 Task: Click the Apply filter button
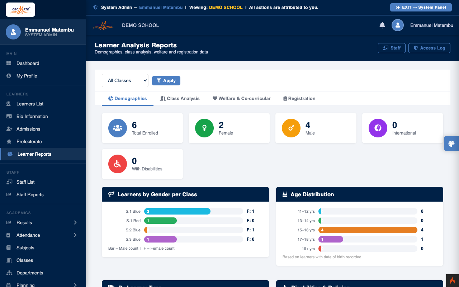click(166, 81)
